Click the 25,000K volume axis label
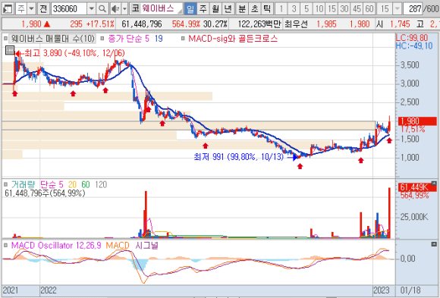This screenshot has height=298, width=440. [x=414, y=217]
